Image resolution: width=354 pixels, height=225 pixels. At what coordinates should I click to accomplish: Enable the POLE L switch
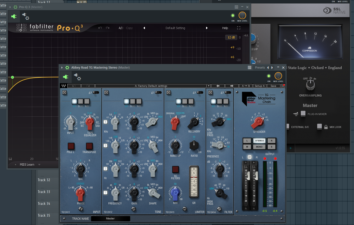click(71, 146)
